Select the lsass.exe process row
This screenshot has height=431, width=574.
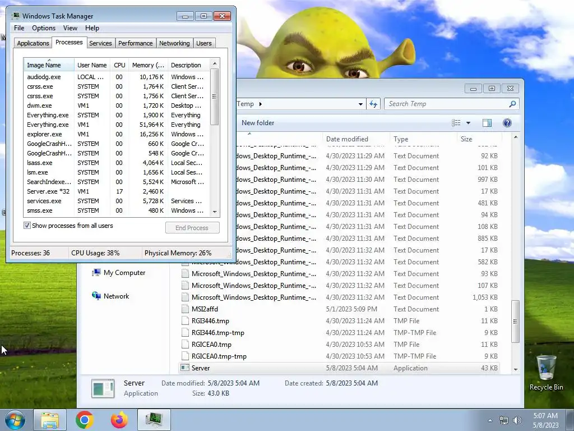tap(117, 163)
